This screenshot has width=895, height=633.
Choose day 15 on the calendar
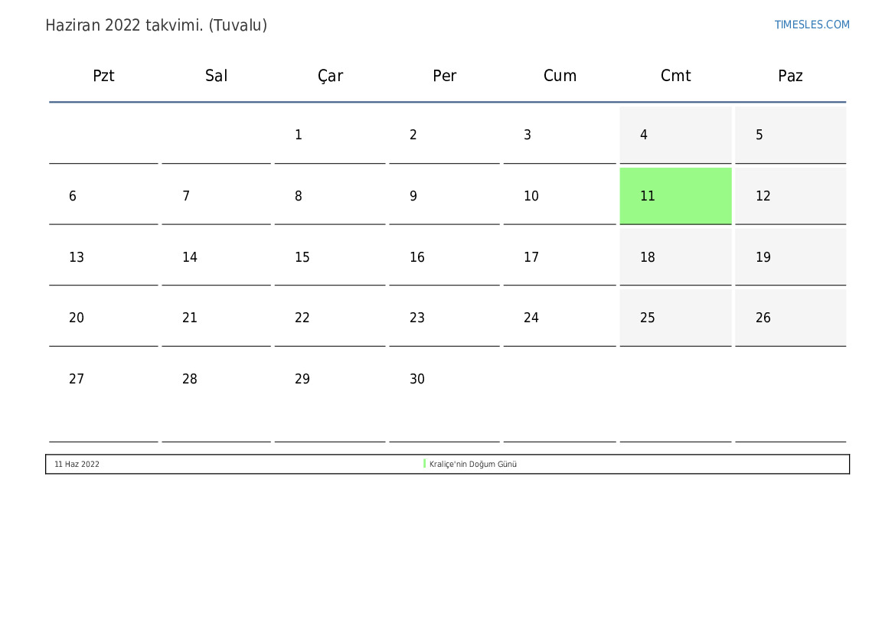click(302, 257)
